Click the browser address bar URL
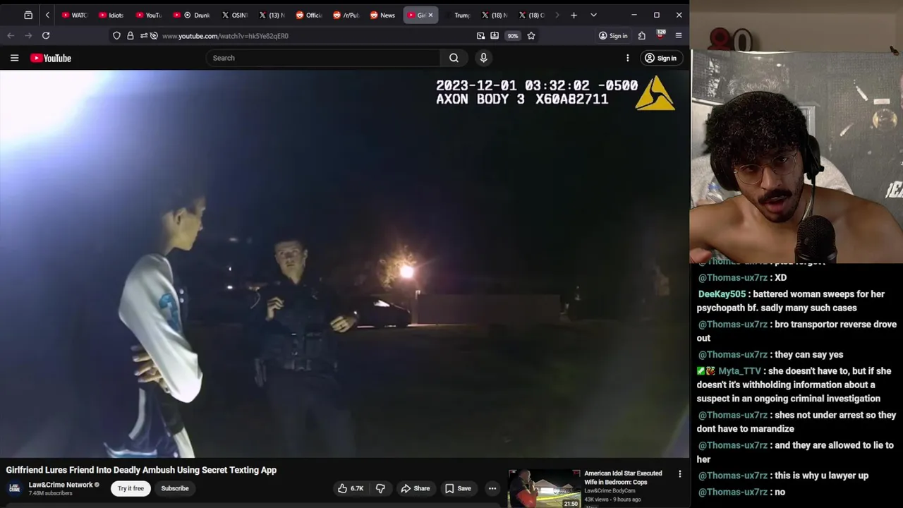The image size is (903, 508). [225, 36]
